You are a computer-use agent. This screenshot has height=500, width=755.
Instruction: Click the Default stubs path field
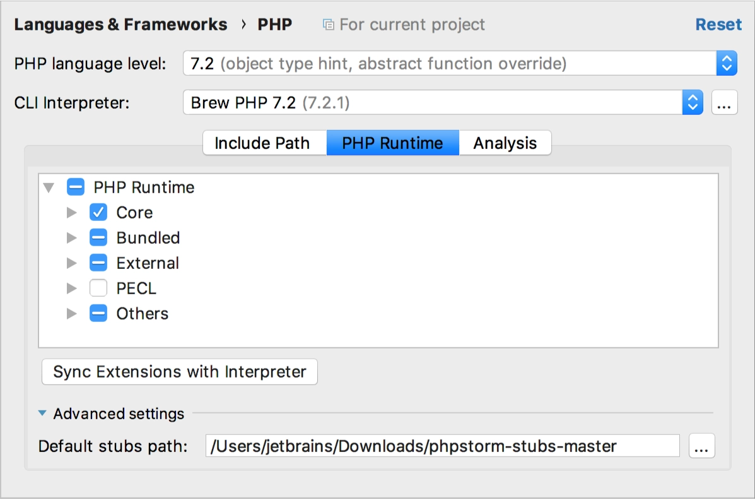pyautogui.click(x=443, y=446)
